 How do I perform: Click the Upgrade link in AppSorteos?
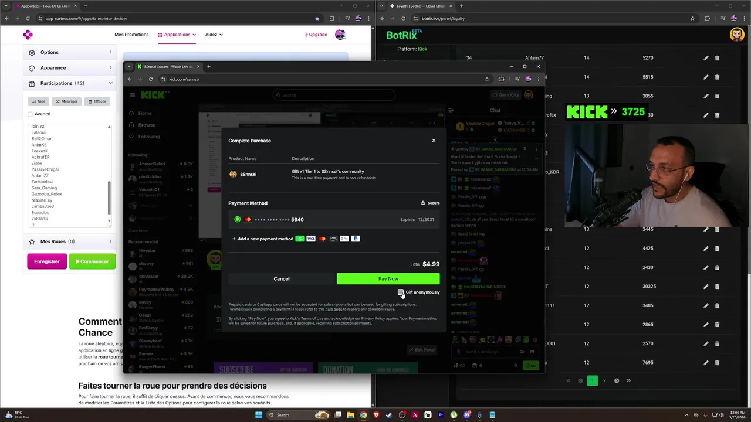pos(316,35)
